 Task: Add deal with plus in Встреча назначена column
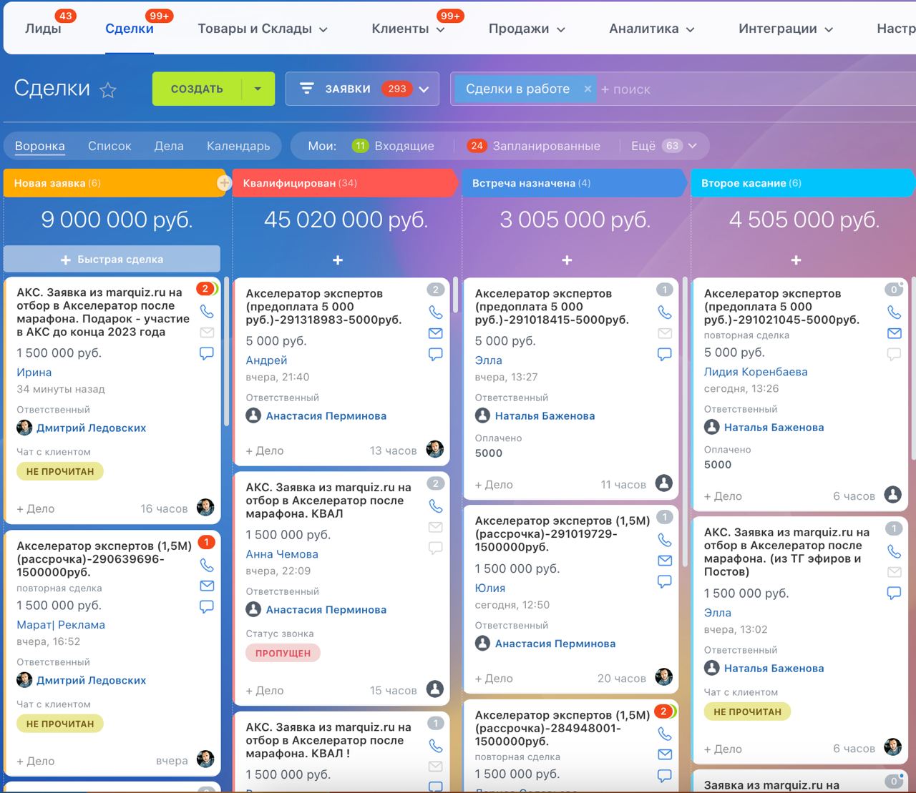pyautogui.click(x=567, y=260)
